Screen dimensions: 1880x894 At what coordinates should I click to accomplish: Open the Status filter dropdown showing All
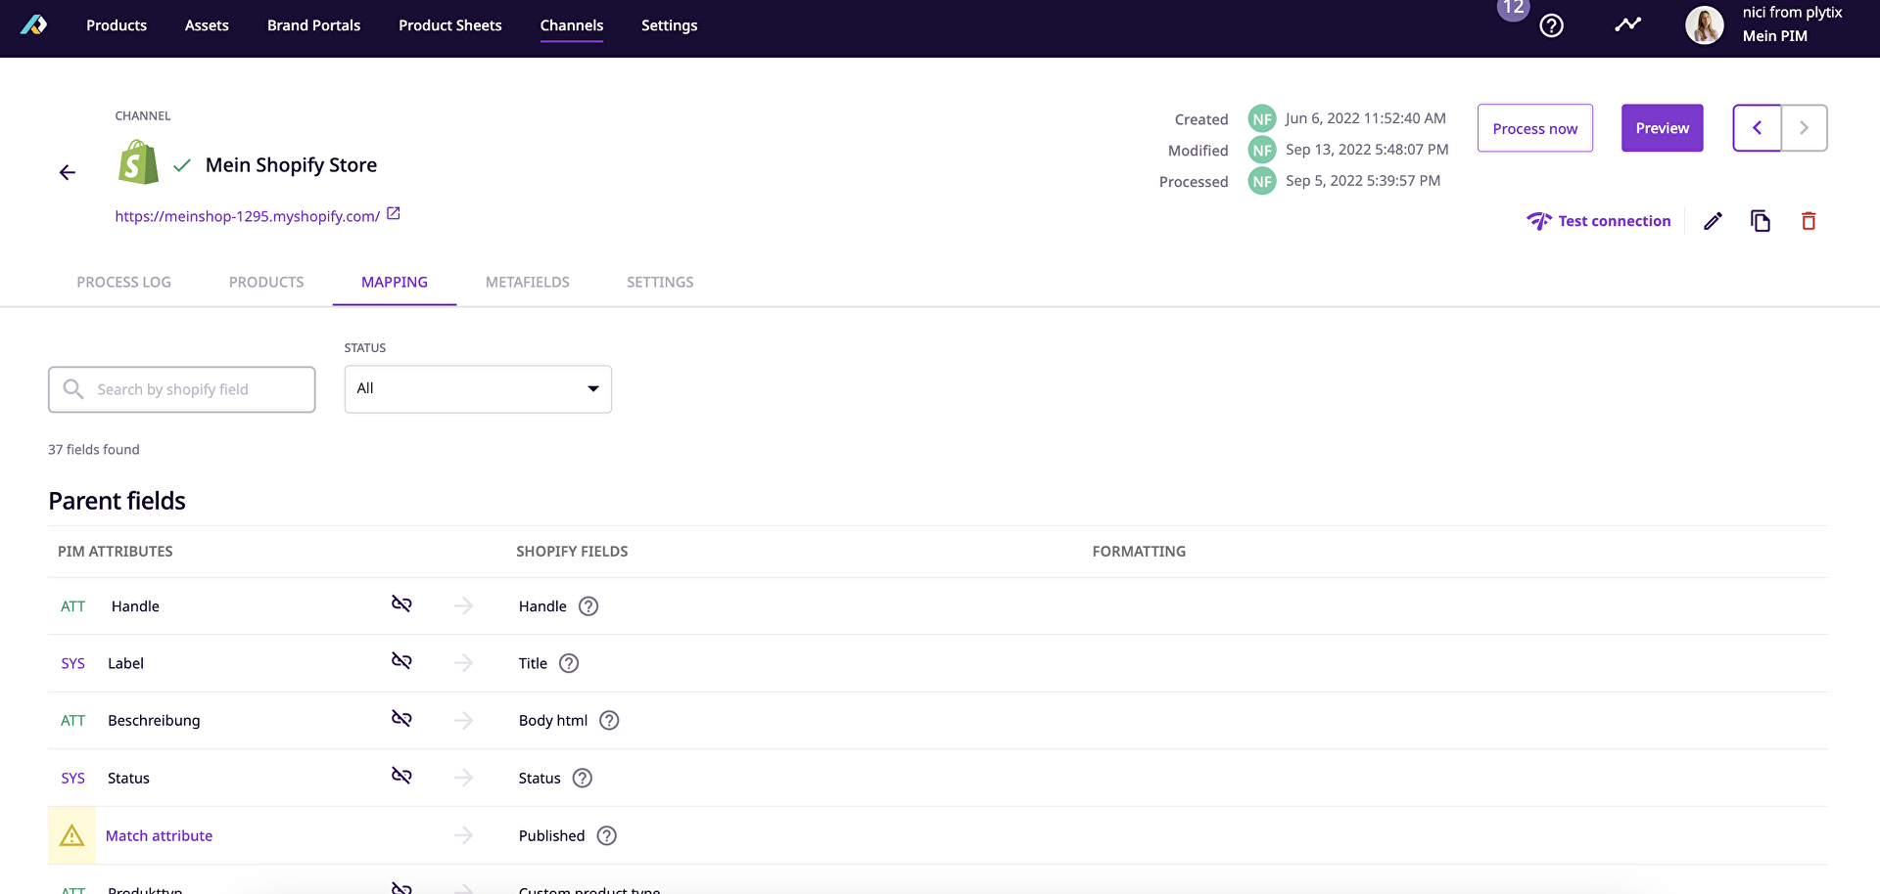(x=477, y=388)
